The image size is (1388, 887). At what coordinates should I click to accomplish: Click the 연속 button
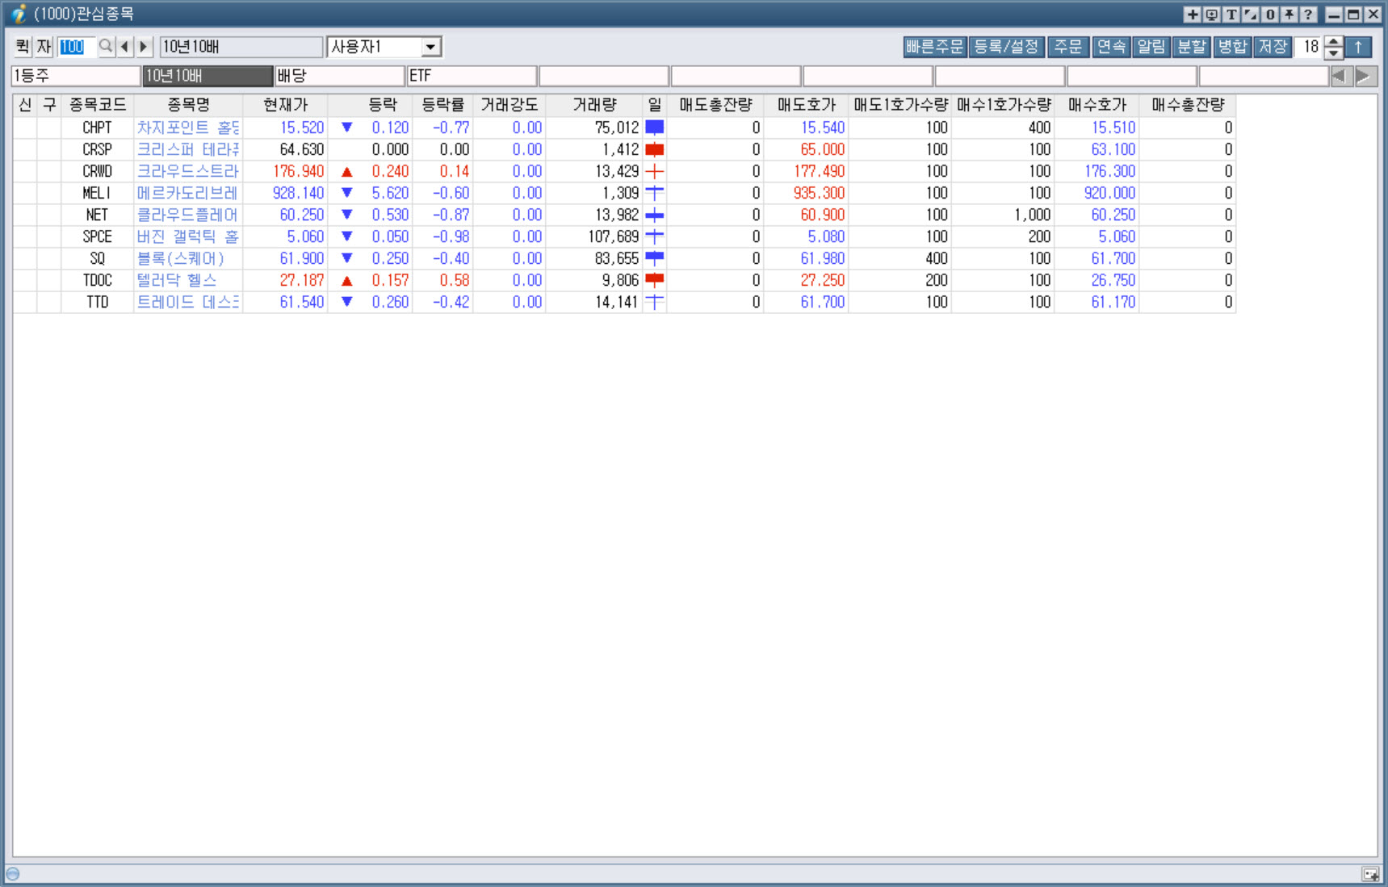(x=1111, y=47)
